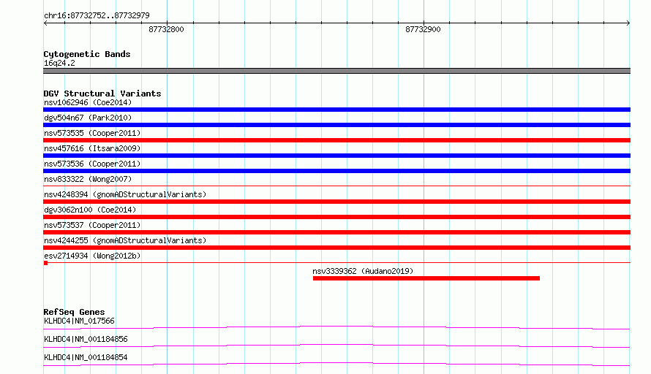Screen dimensions: 651x374
Task: Open nsv573536 (Cooper2011) label
Action: (x=92, y=164)
